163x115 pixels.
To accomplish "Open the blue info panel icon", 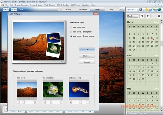I will 140,9.
